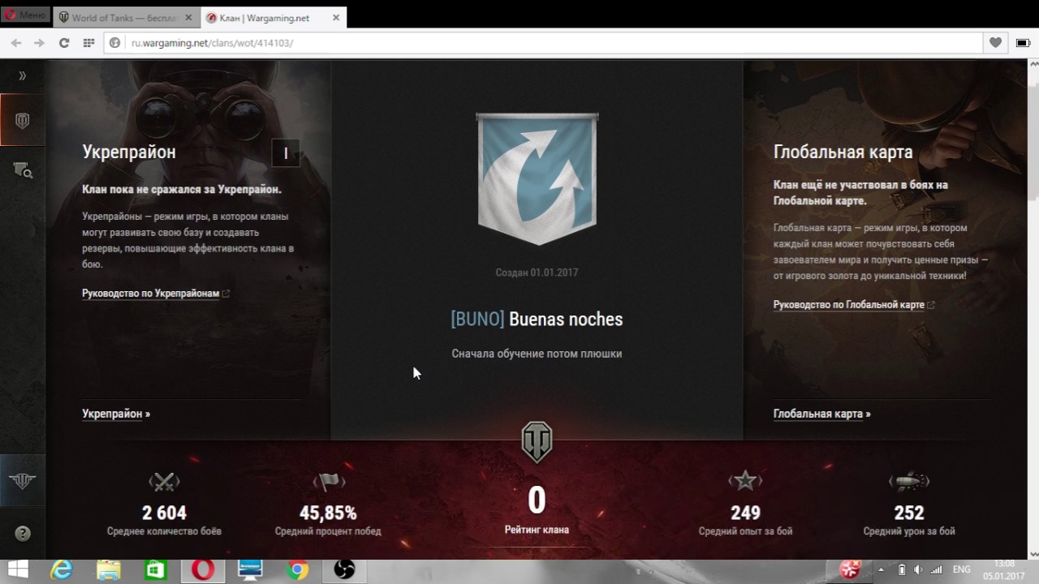Viewport: 1039px width, 584px height.
Task: Open Руководство по Укрепрайонам link
Action: point(151,293)
